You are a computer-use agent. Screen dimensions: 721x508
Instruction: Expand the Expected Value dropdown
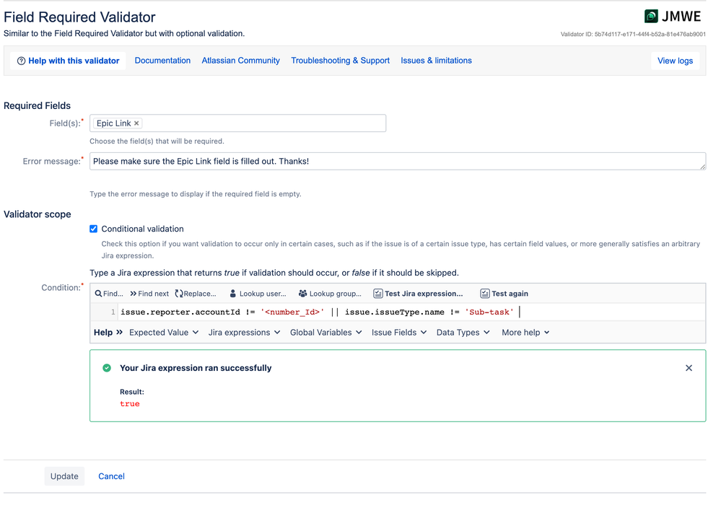(x=164, y=333)
